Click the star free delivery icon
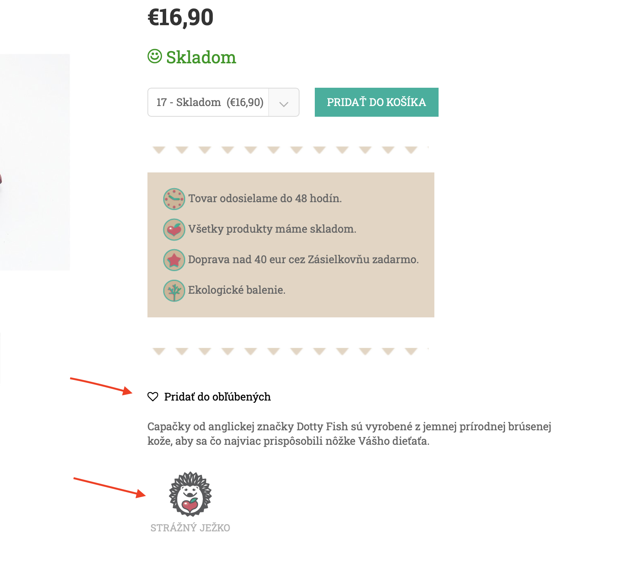Screen dimensions: 625x576 click(x=174, y=260)
